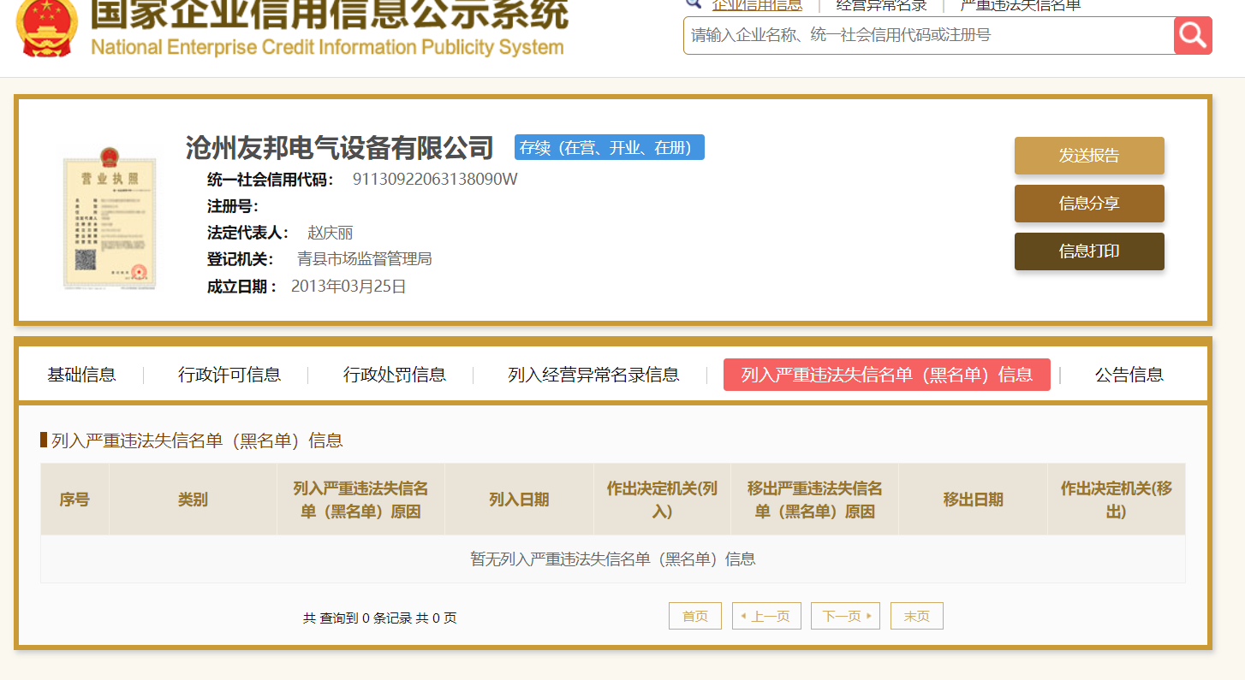This screenshot has height=680, width=1245.
Task: Go to 首页 in pagination
Action: [695, 616]
